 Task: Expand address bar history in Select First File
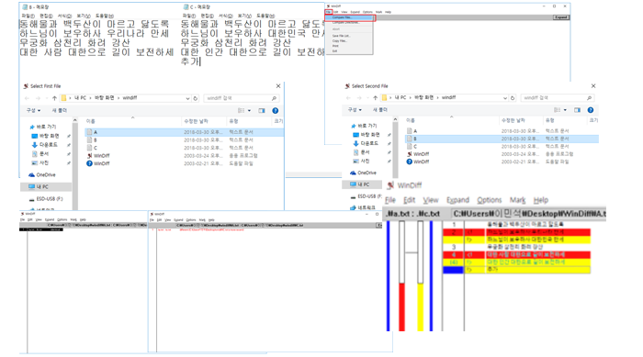(x=187, y=98)
